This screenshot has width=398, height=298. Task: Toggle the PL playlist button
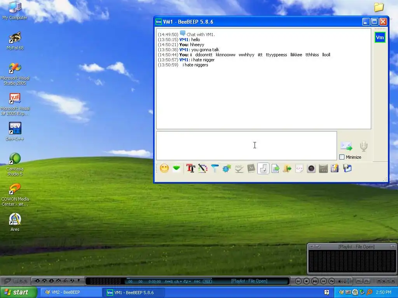367,281
